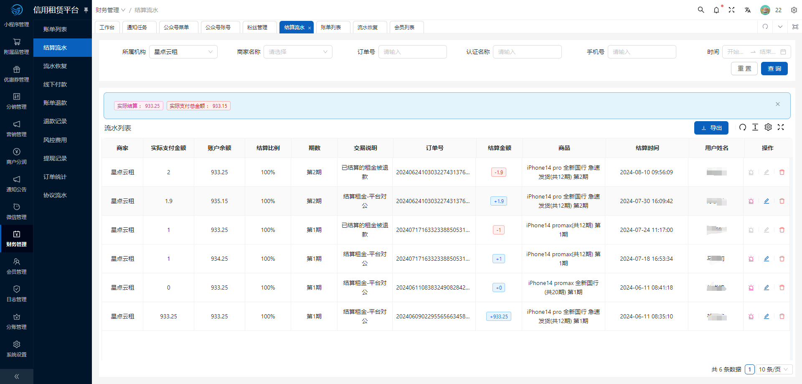Refresh the current tab page
Image resolution: width=802 pixels, height=384 pixels.
tap(765, 27)
